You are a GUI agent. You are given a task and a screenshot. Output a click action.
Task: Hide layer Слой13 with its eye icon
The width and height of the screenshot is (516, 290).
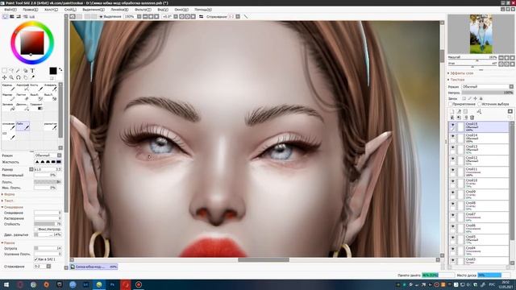[453, 147]
